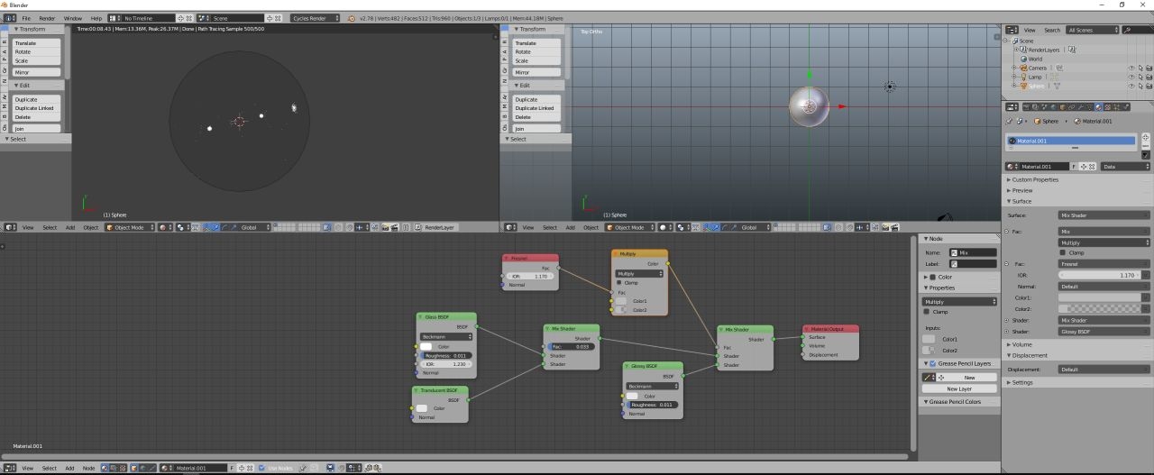
Task: Open the Displacement Default dropdown
Action: (1103, 370)
